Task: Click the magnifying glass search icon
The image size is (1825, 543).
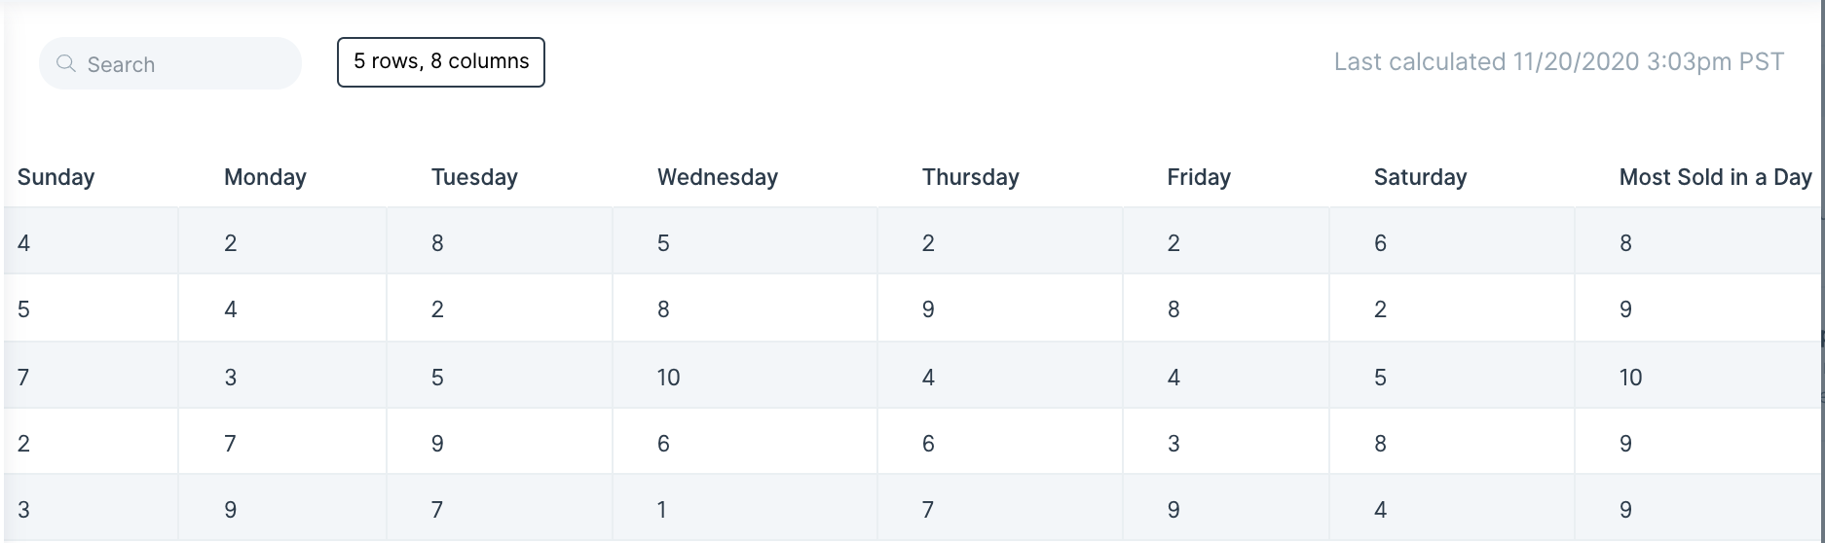Action: click(66, 63)
